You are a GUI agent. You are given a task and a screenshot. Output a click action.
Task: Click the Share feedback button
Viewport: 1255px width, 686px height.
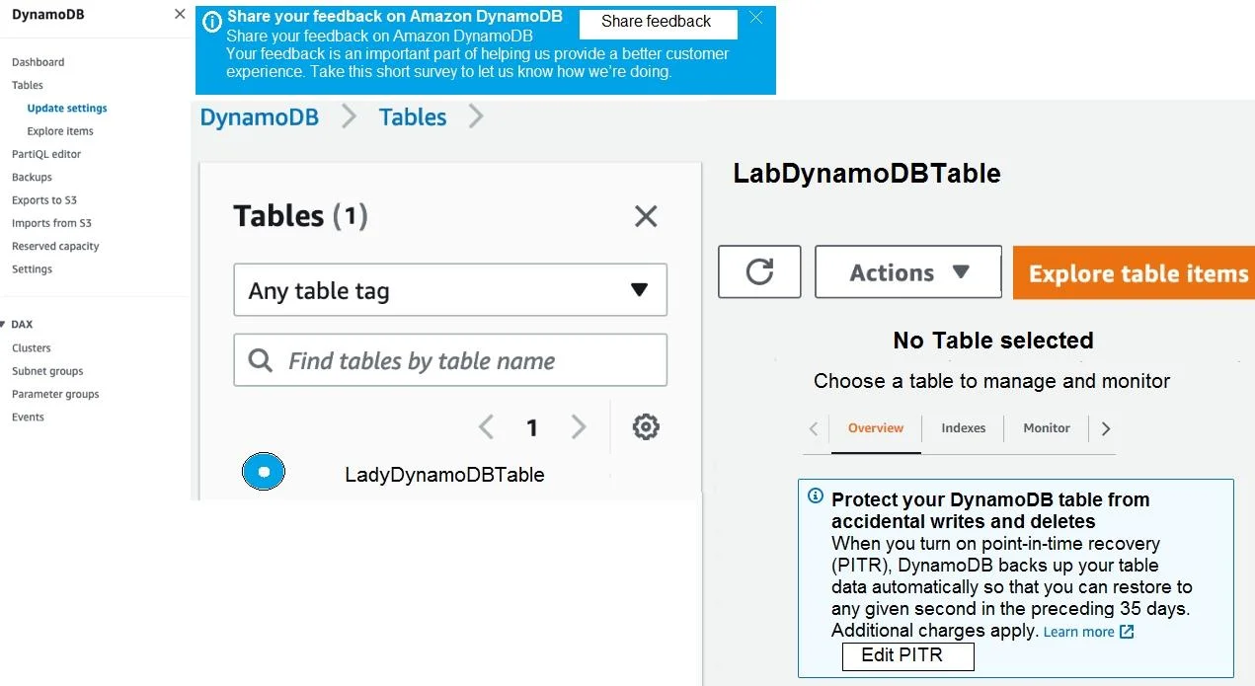click(x=657, y=22)
